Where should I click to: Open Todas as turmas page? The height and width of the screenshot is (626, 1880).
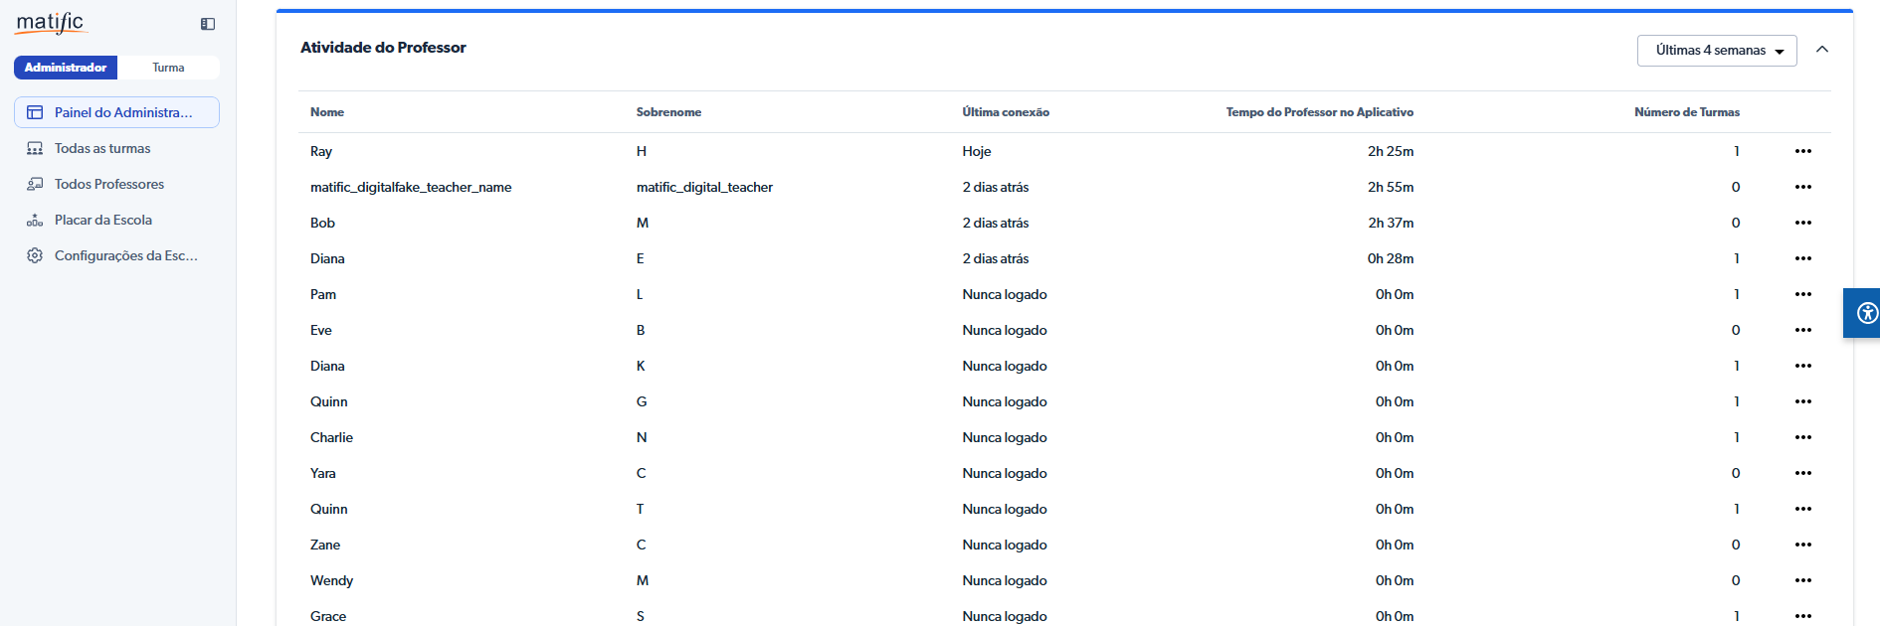pyautogui.click(x=102, y=148)
